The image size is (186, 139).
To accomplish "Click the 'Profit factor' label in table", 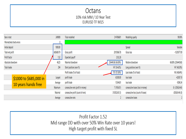I will (8, 57).
